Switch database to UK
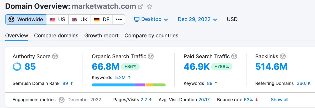315x108 pixels. (80, 19)
